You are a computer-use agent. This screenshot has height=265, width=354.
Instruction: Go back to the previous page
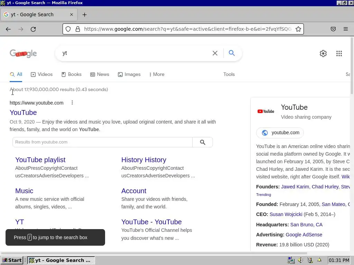click(8, 29)
